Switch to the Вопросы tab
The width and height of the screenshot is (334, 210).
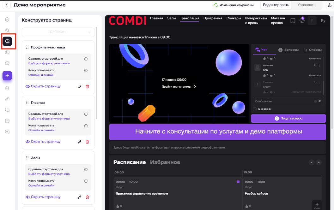click(x=288, y=50)
